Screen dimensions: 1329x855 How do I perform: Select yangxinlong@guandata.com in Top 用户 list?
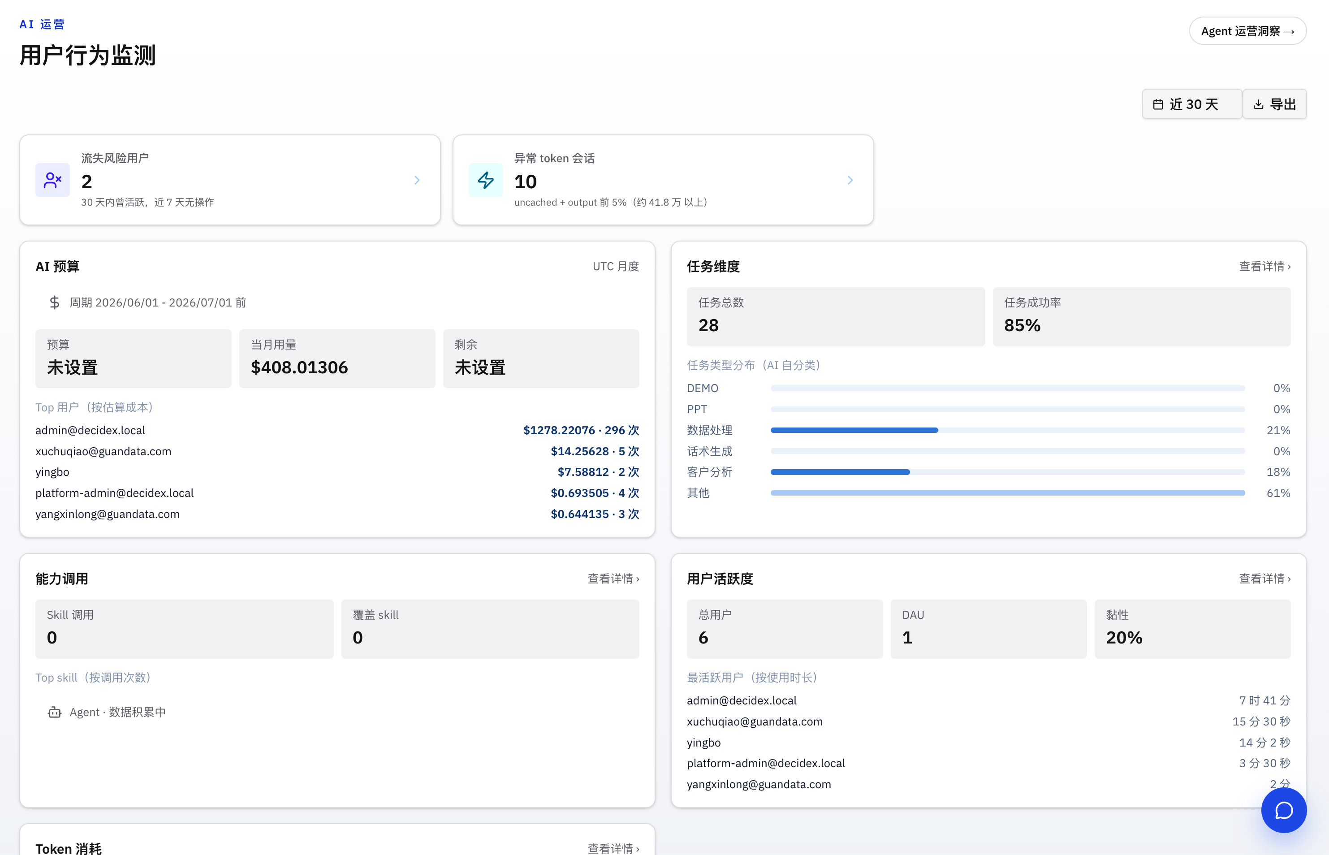[108, 514]
